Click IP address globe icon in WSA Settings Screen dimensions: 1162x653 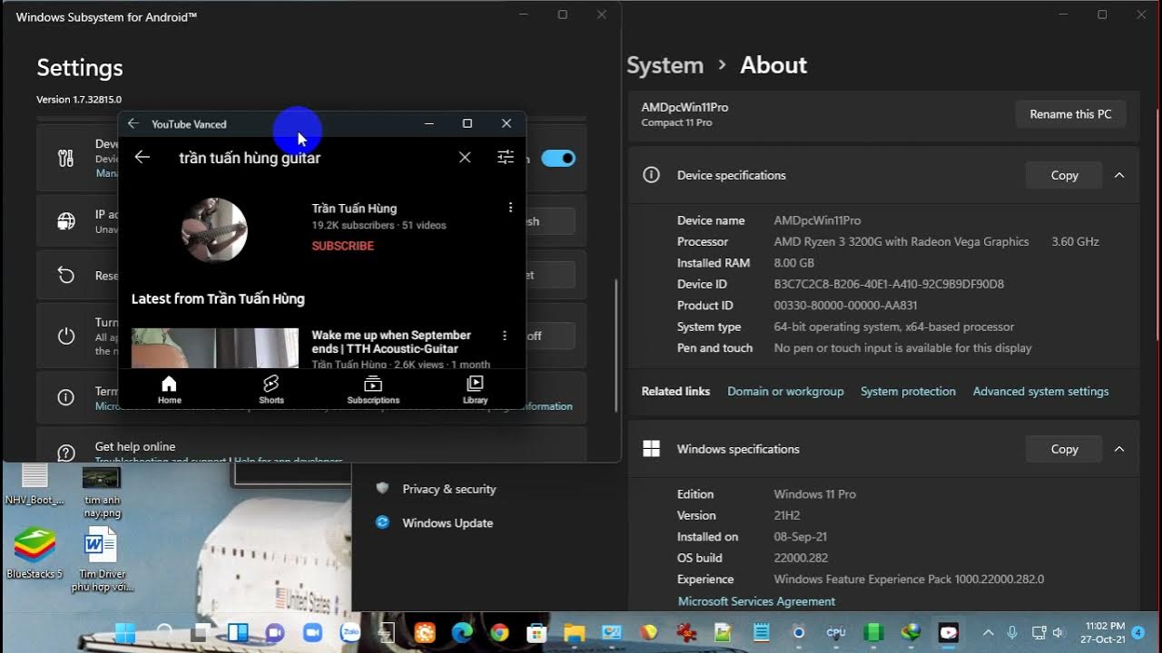[x=66, y=220]
